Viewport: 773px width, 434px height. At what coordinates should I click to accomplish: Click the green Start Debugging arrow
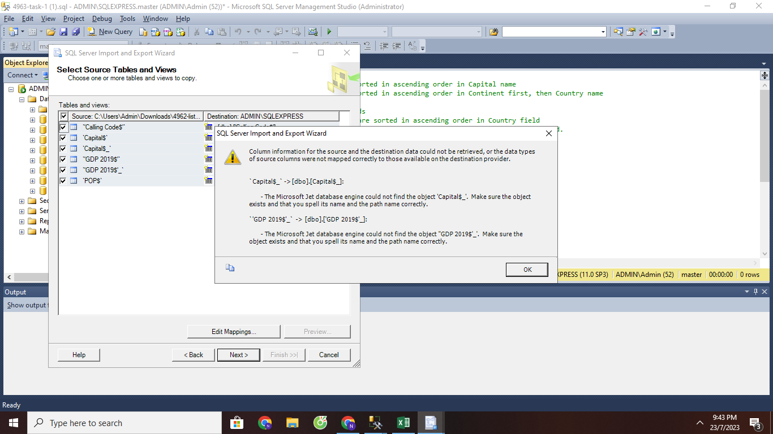[x=329, y=32]
